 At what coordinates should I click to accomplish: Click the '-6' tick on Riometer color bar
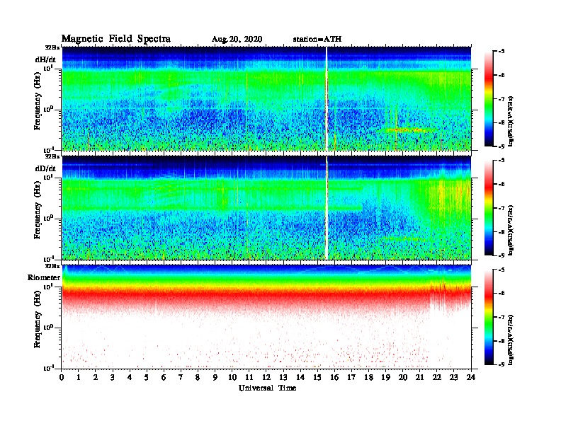point(501,293)
